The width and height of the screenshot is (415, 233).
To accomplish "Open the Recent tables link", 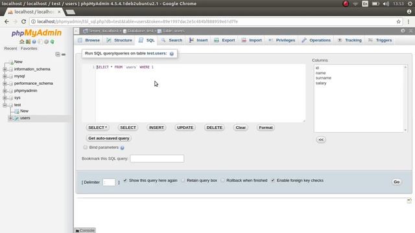I will pyautogui.click(x=10, y=49).
